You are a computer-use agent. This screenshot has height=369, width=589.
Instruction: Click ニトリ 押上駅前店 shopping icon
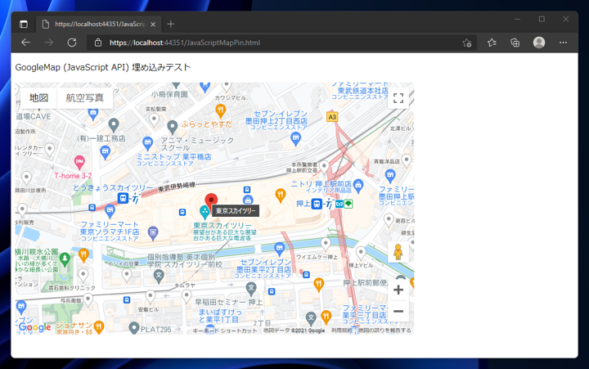(358, 185)
